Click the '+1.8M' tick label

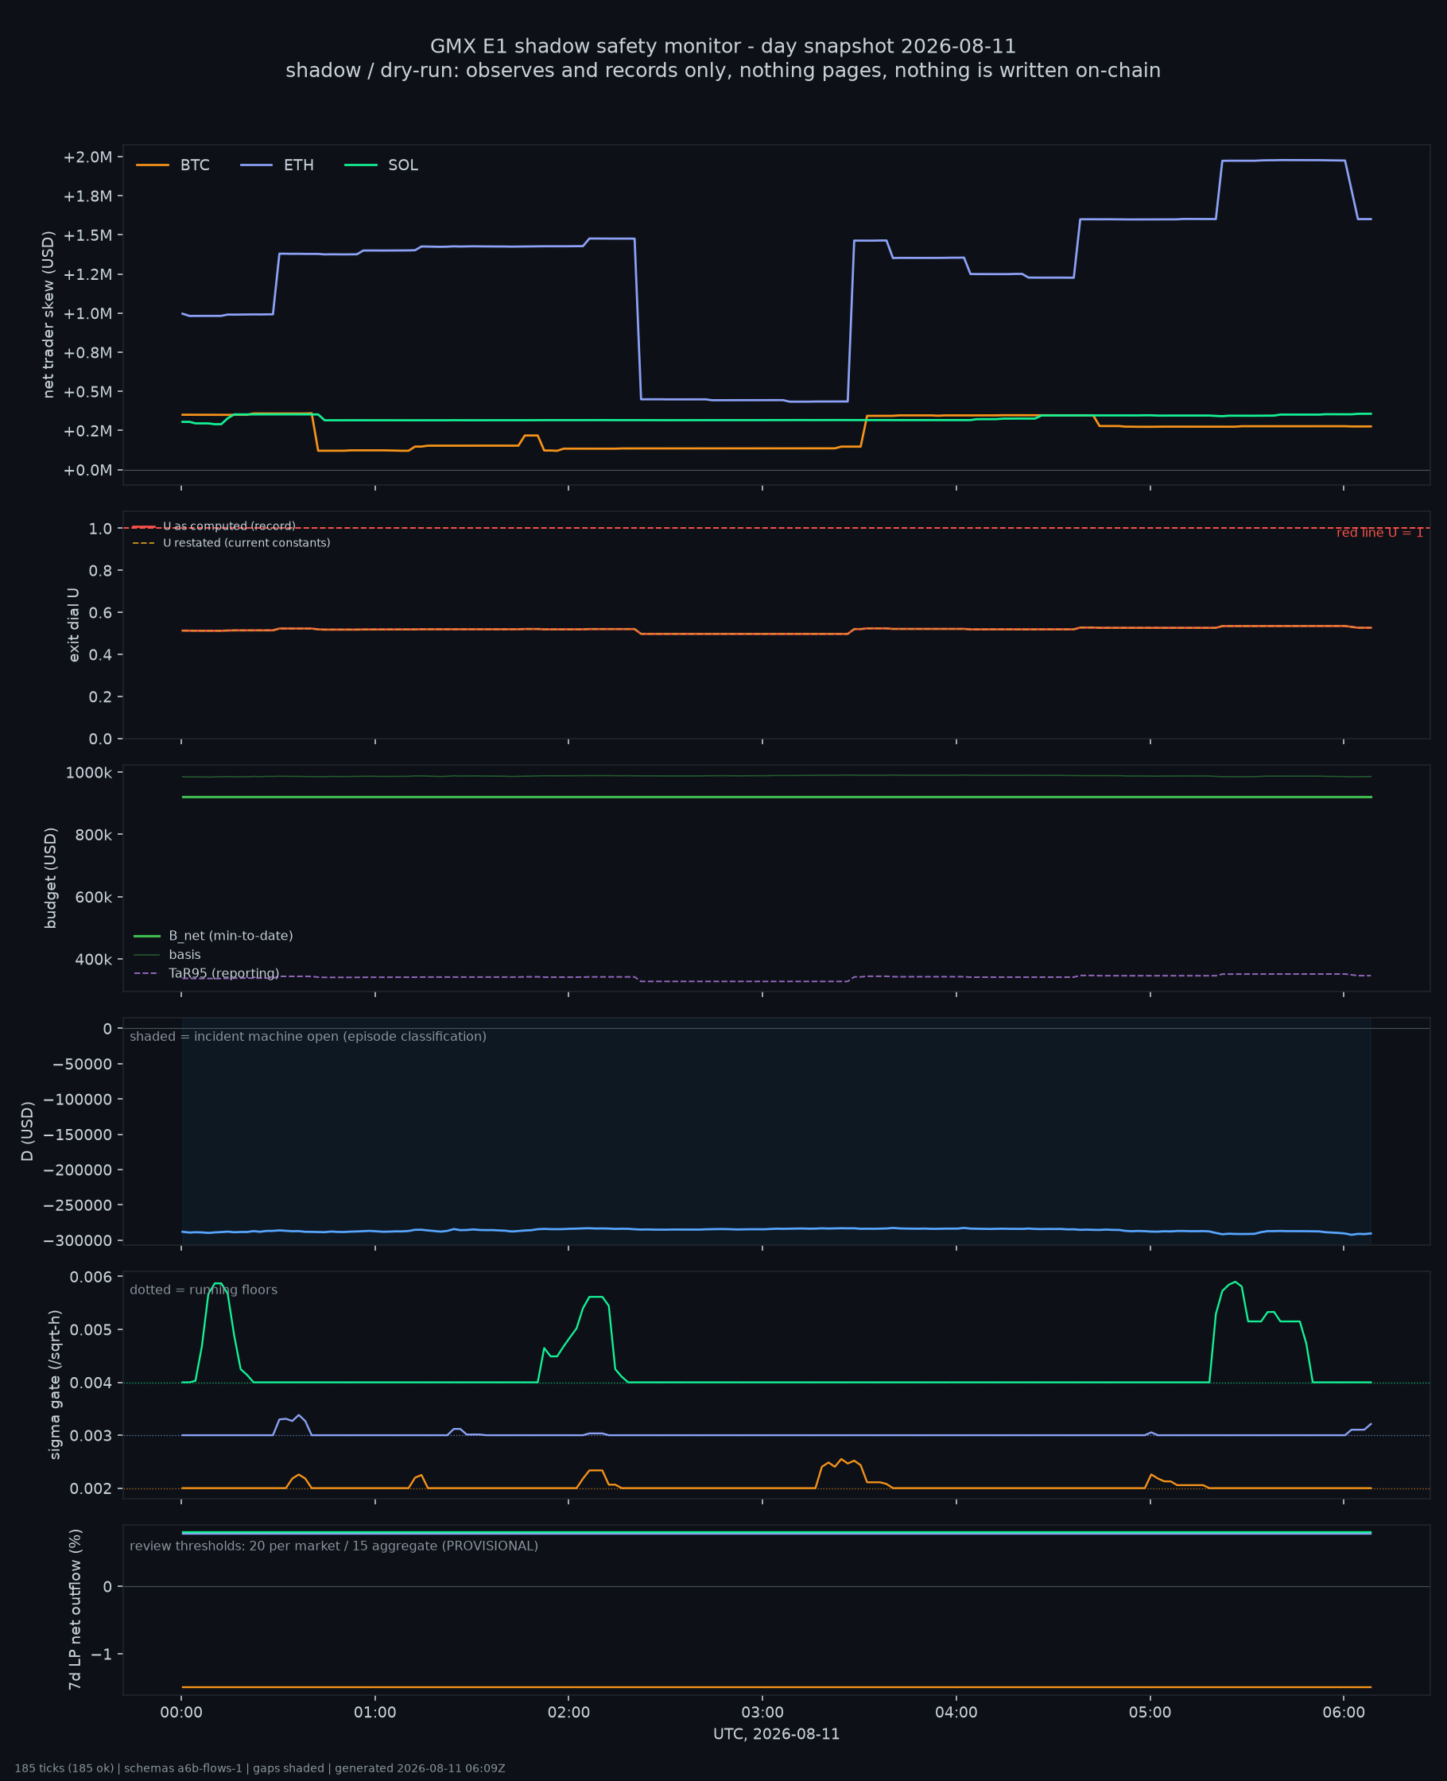87,196
